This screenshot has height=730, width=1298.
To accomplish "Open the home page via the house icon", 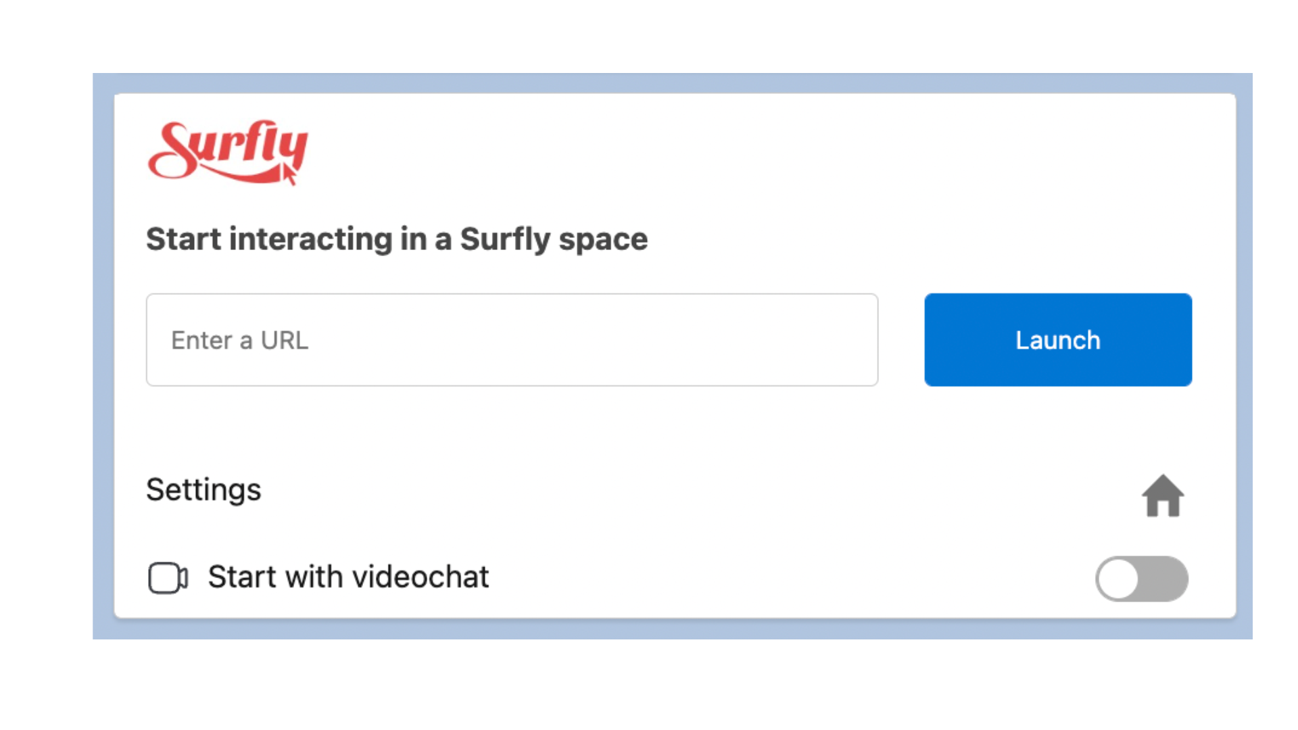I will pyautogui.click(x=1163, y=495).
